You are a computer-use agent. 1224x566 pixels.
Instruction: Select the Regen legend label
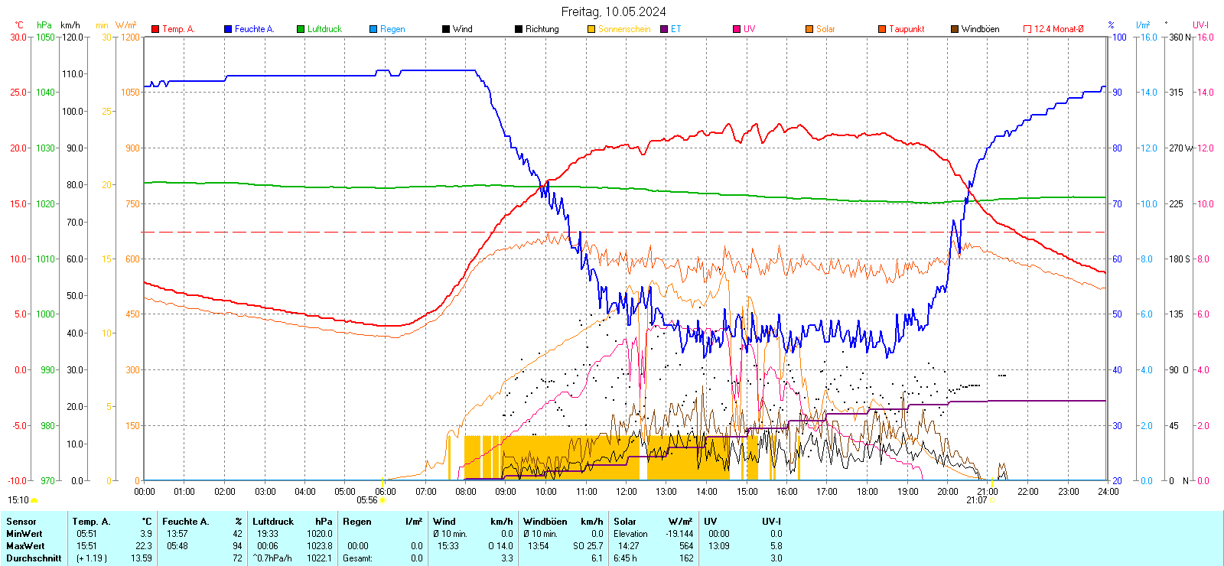[392, 29]
